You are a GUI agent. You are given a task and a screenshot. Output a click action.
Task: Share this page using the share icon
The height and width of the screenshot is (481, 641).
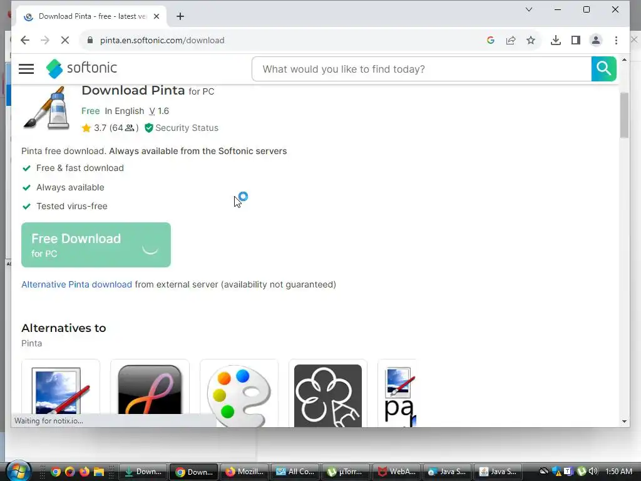[x=511, y=40]
